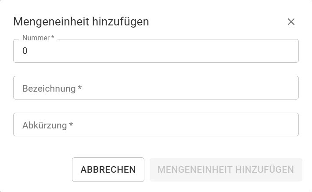The image size is (312, 192).
Task: Cancel adding the Mengeneinheit
Action: click(x=108, y=170)
